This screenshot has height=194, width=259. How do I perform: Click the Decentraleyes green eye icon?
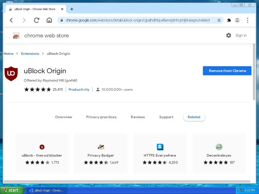click(219, 147)
